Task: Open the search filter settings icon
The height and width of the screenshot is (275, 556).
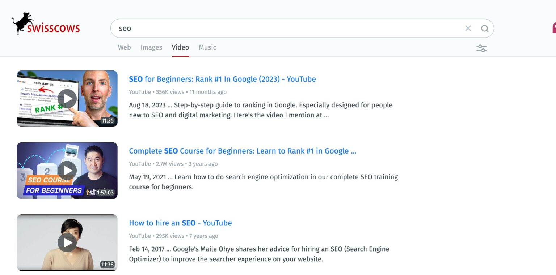Action: click(x=481, y=48)
